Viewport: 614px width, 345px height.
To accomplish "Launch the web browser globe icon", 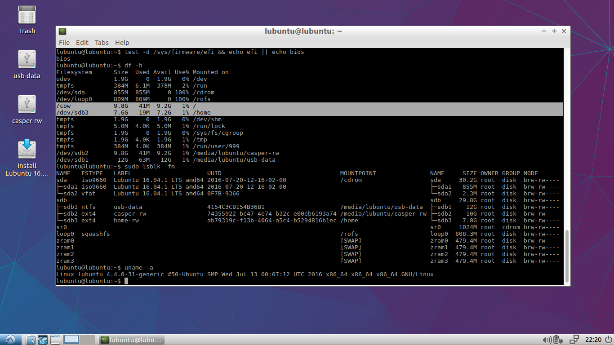I will (43, 340).
